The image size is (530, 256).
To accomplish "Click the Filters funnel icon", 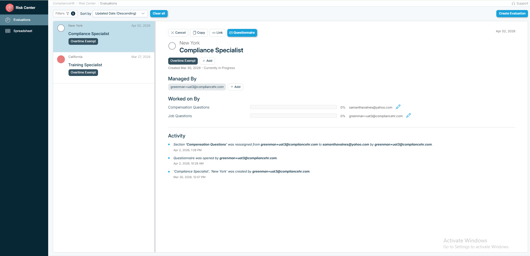I will [x=68, y=14].
